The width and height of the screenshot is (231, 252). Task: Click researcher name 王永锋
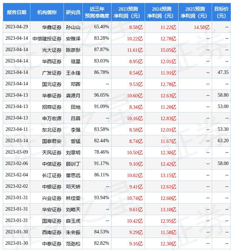[73, 73]
